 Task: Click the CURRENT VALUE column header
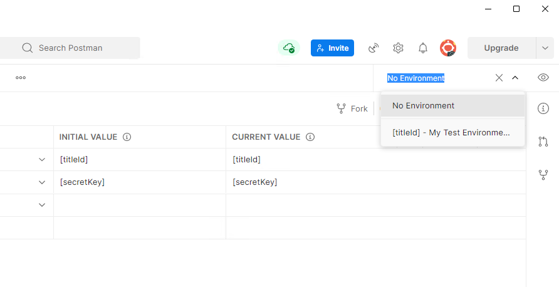click(x=266, y=137)
